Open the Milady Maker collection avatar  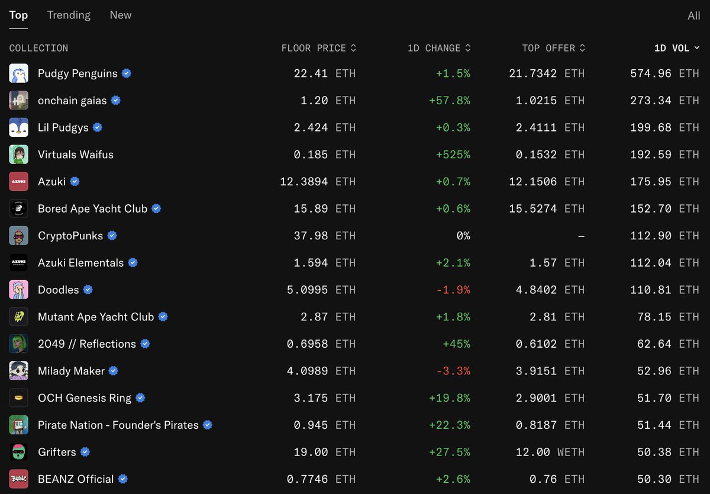(x=19, y=371)
